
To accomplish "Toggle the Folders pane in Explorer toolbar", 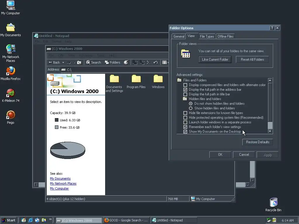I will [x=112, y=62].
